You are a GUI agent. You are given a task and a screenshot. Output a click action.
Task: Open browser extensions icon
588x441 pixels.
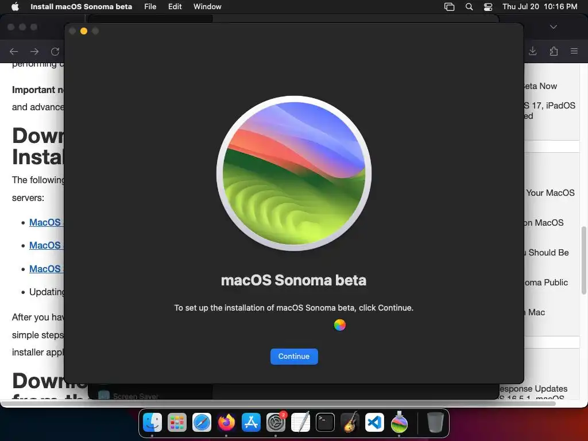(554, 51)
